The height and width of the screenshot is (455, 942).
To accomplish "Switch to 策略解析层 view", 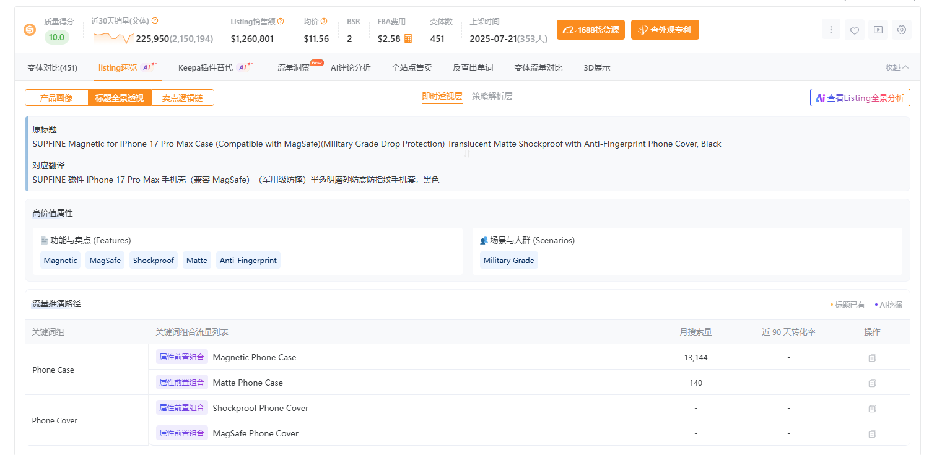I will 492,97.
